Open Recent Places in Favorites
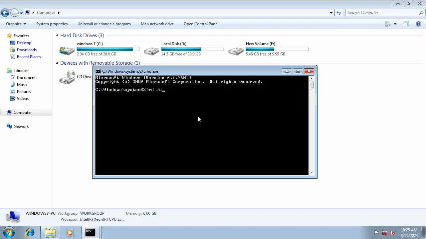The width and height of the screenshot is (426, 239). coord(29,57)
